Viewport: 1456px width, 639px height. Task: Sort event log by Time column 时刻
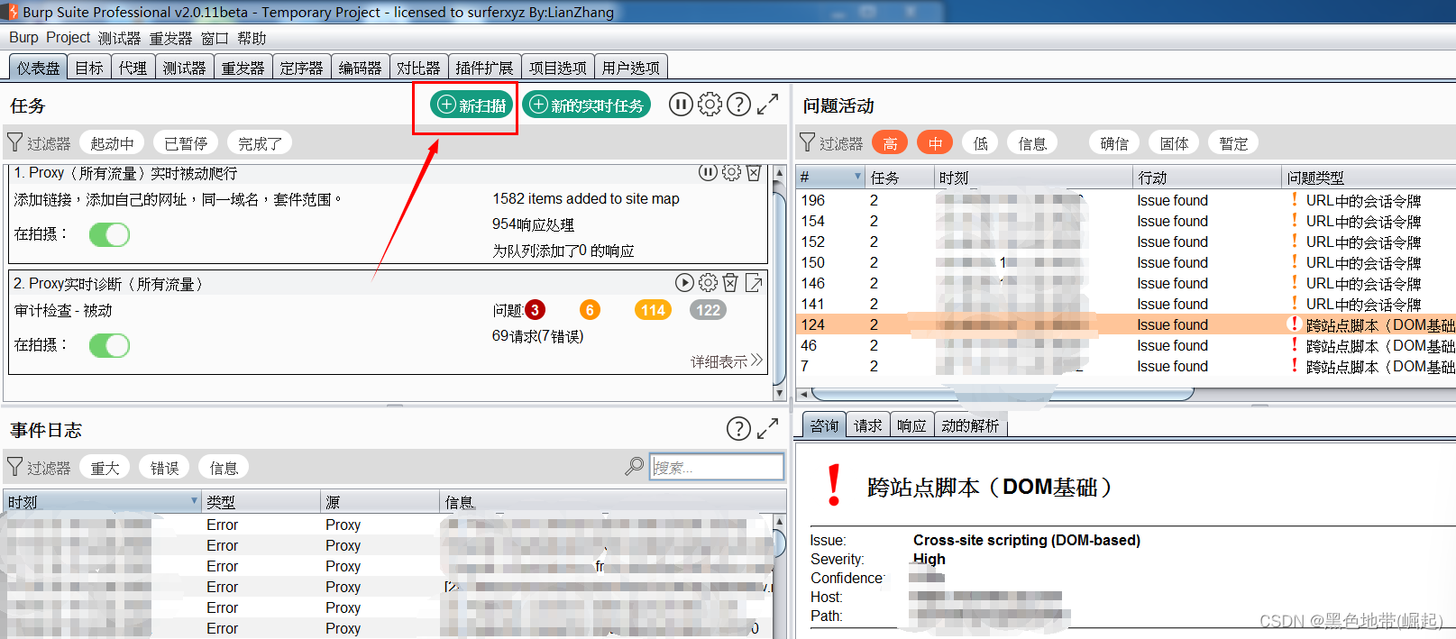(101, 502)
